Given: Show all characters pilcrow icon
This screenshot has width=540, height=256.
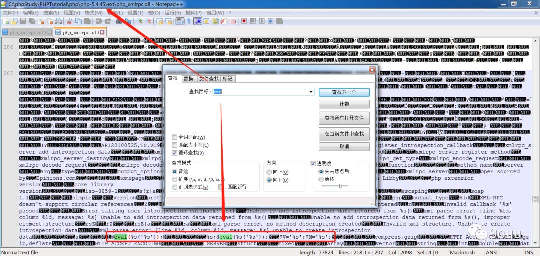Looking at the screenshot, I should 188,21.
